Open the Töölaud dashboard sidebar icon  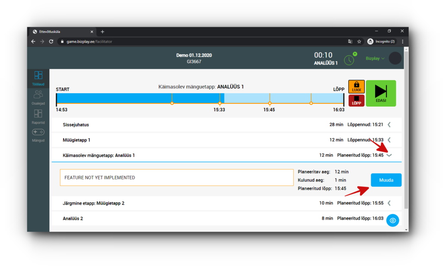pos(38,78)
